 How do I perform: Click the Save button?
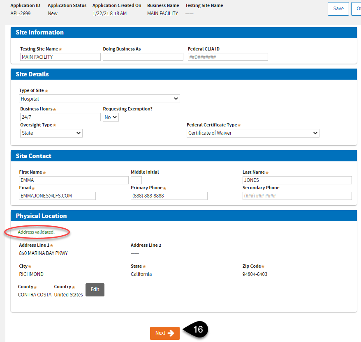click(x=338, y=9)
